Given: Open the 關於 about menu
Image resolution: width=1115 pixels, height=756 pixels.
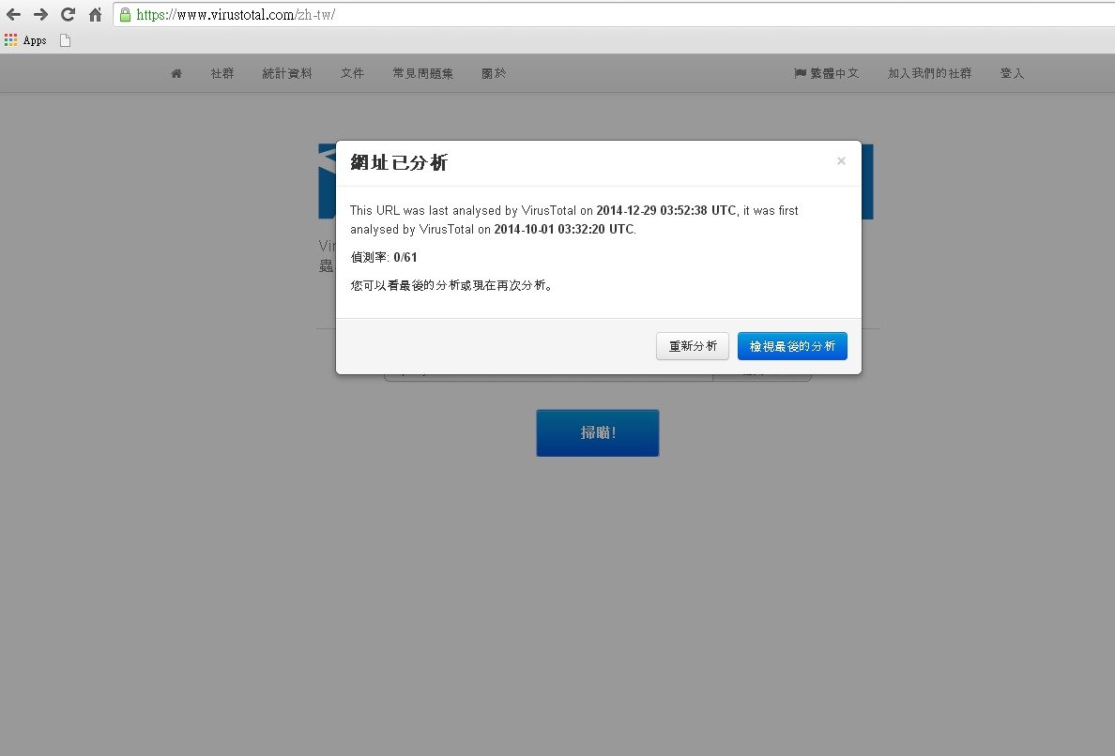Looking at the screenshot, I should (494, 73).
